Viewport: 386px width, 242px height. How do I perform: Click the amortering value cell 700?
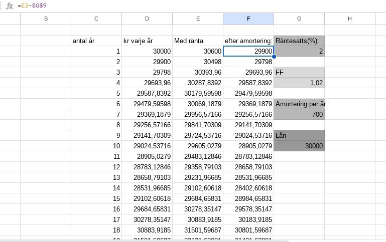coord(299,114)
